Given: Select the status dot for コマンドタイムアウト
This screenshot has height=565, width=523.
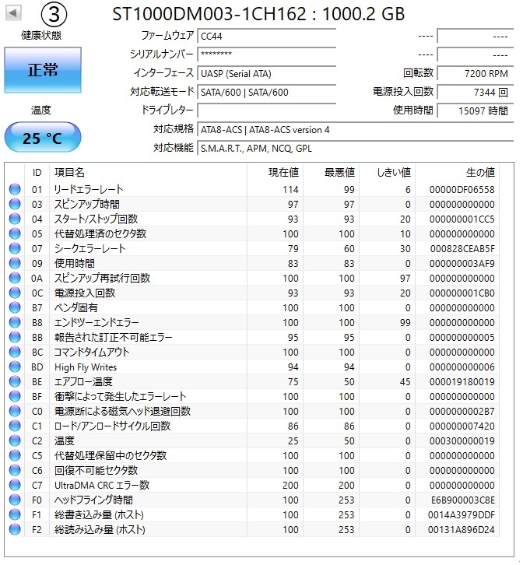Looking at the screenshot, I should point(15,352).
